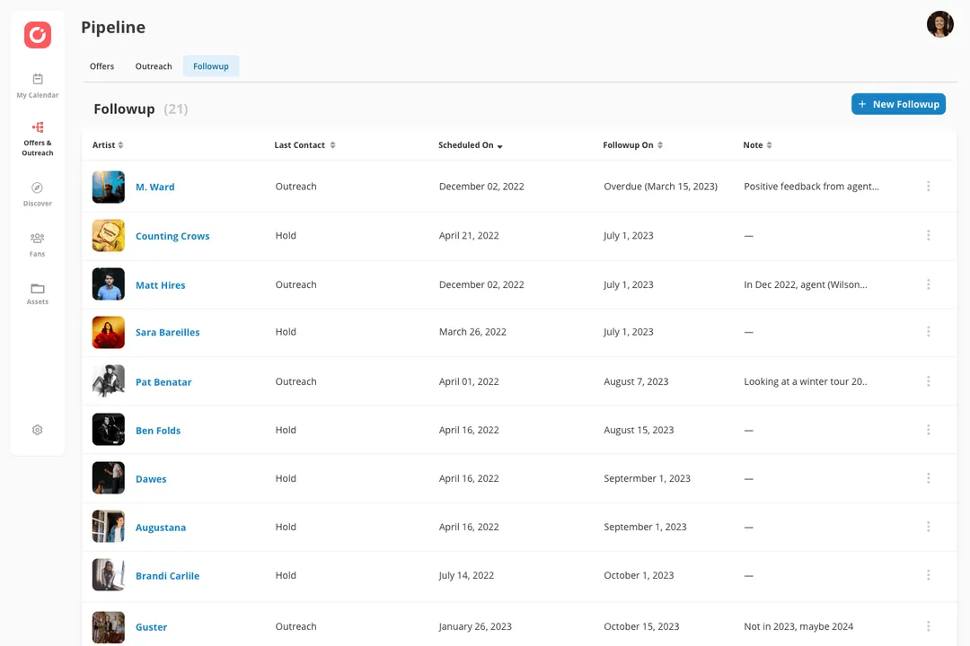
Task: Click 'Overdue (March 15, 2023)' followup date
Action: 661,186
